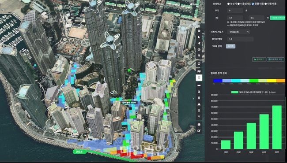The width and height of the screenshot is (287, 163).
Task: Click the mountain terrain icon in toolbar
Action: (199, 104)
